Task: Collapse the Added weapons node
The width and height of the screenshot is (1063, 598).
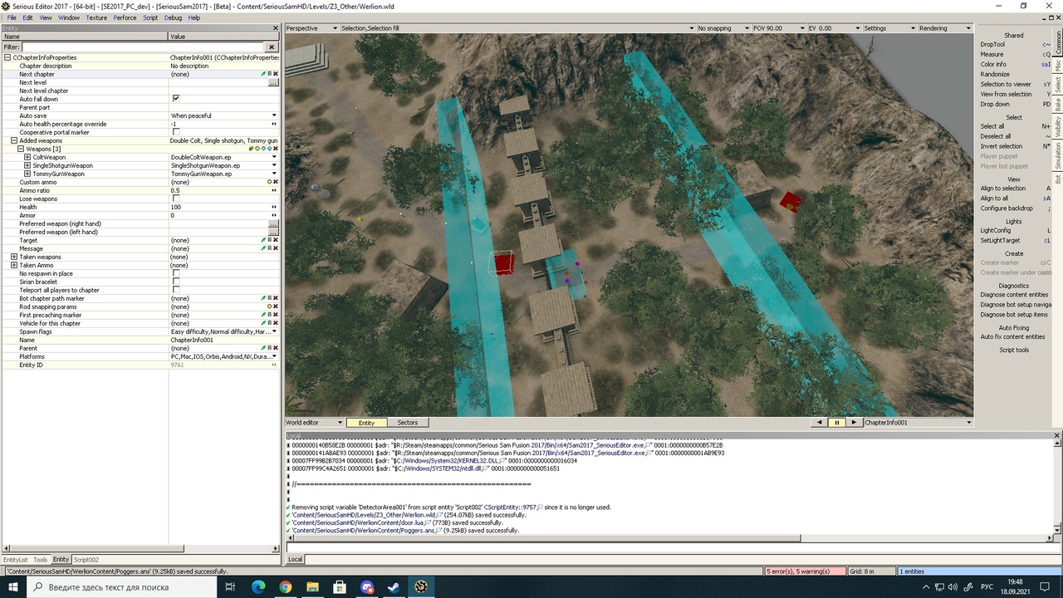Action: pyautogui.click(x=14, y=140)
